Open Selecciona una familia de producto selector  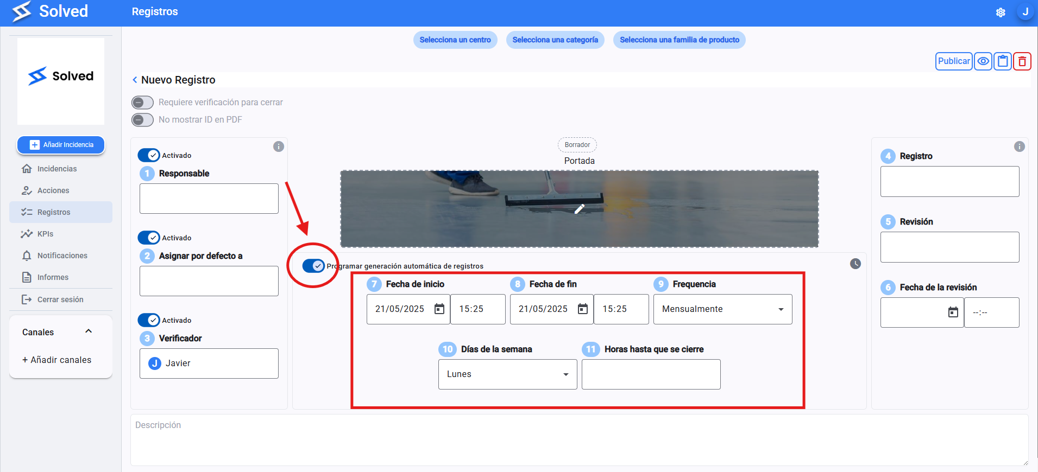tap(680, 40)
